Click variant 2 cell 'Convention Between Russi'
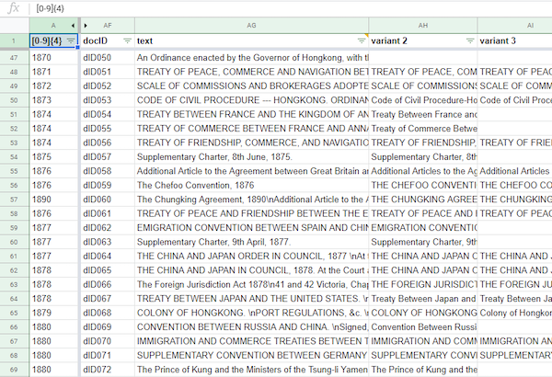Screen dimensions: 552x377 click(423, 327)
